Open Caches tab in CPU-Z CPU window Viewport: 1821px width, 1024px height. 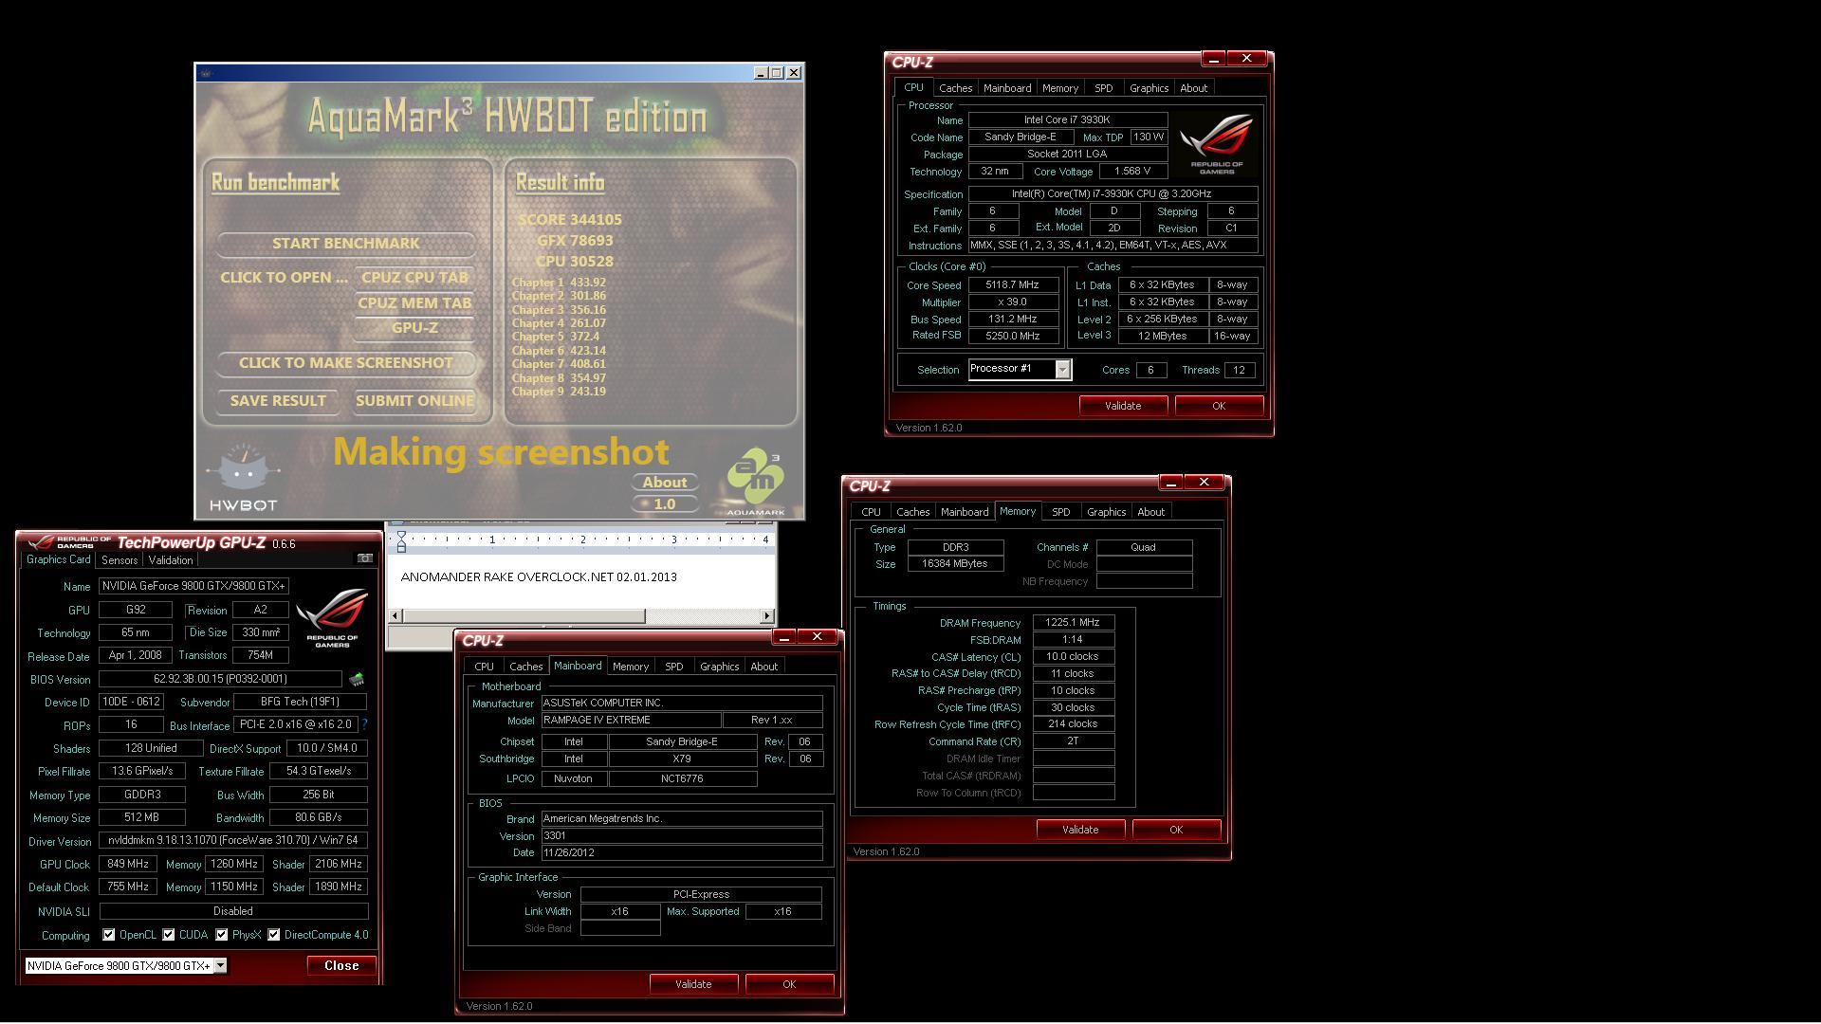pyautogui.click(x=955, y=88)
